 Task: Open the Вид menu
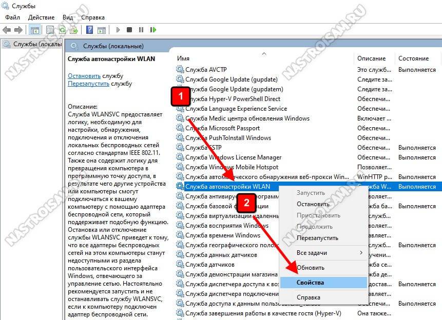point(68,17)
